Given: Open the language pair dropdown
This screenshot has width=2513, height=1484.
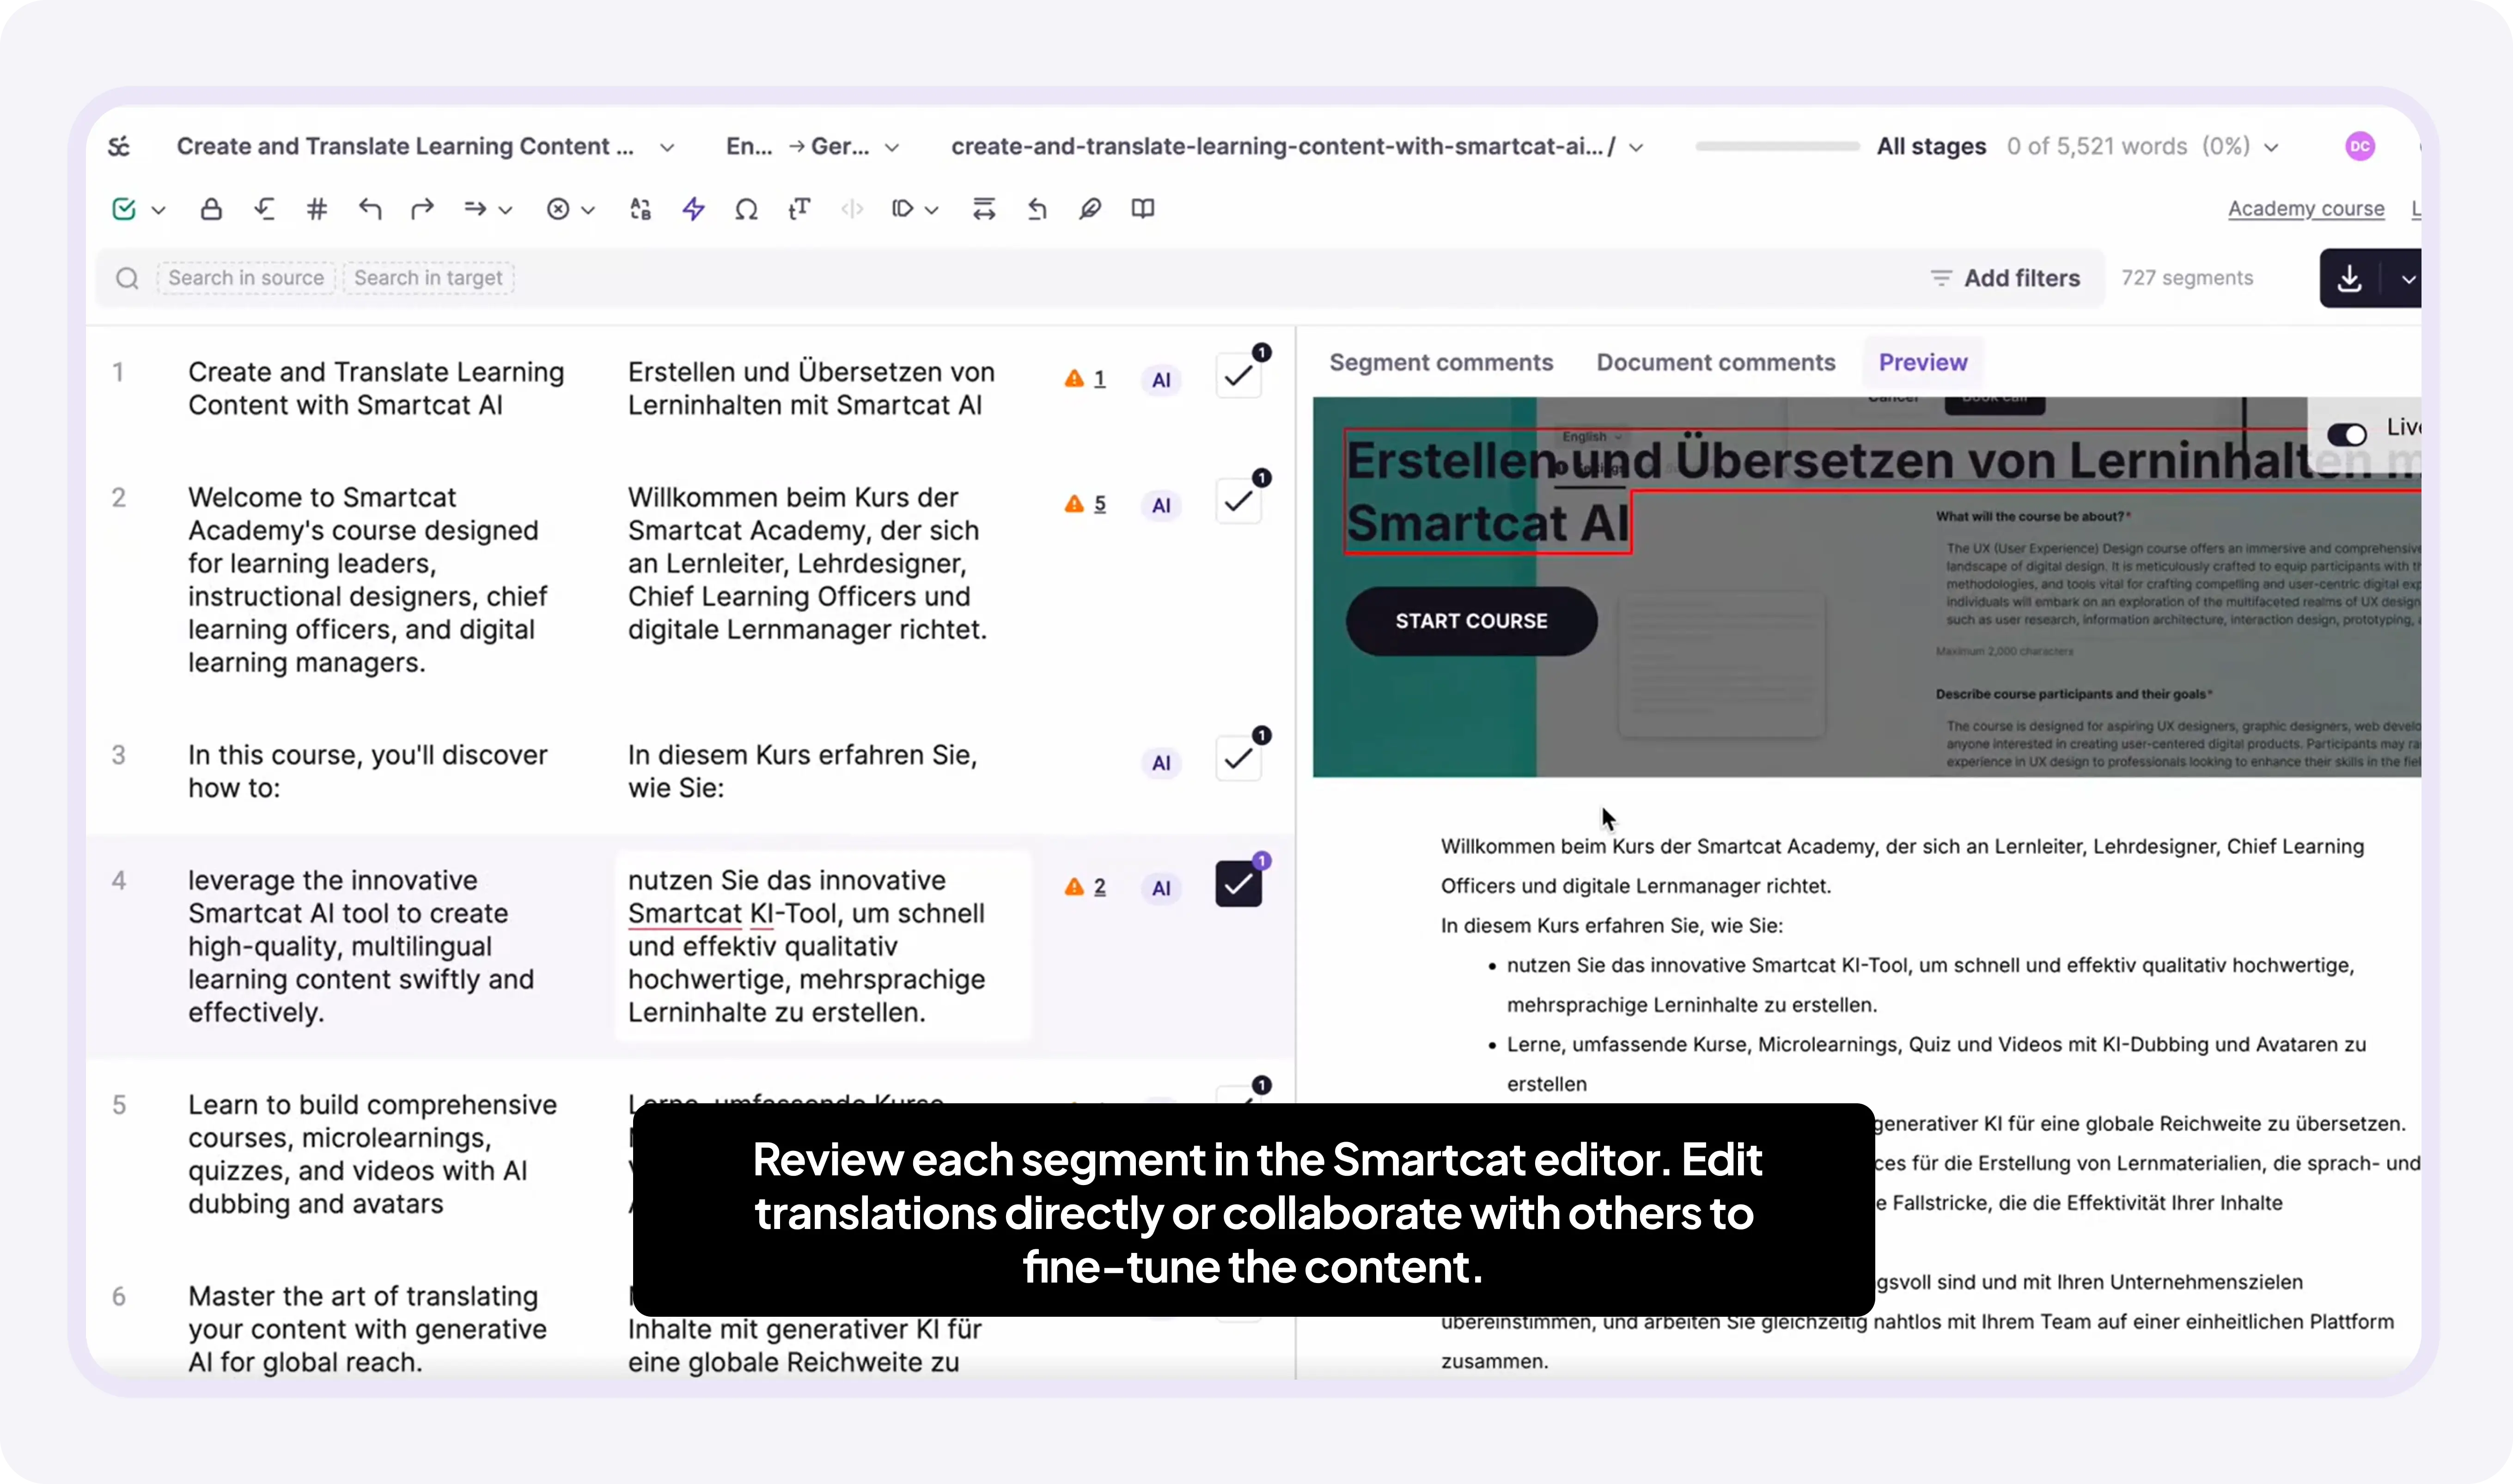Looking at the screenshot, I should coord(892,147).
